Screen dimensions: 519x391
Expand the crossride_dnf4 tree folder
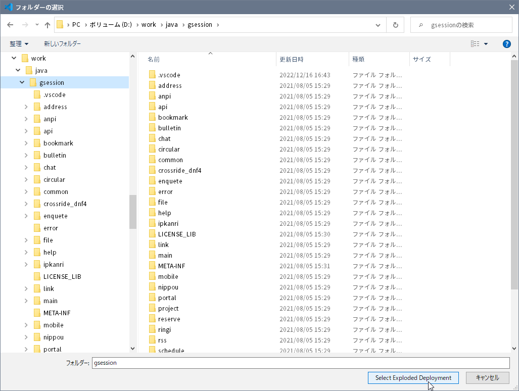[x=26, y=204]
